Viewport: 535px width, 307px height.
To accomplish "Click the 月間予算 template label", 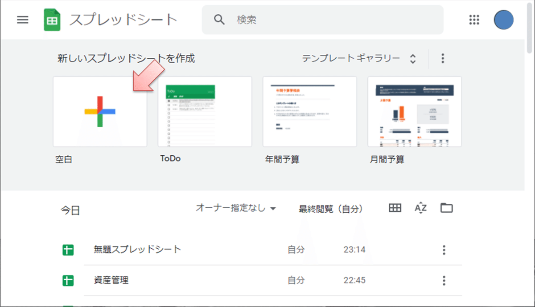I will (x=387, y=159).
